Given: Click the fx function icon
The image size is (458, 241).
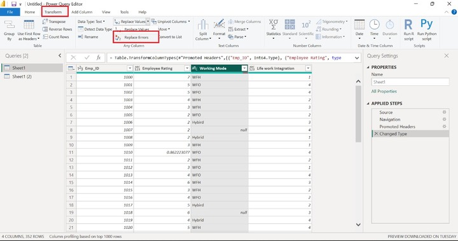Looking at the screenshot, I should (99, 58).
